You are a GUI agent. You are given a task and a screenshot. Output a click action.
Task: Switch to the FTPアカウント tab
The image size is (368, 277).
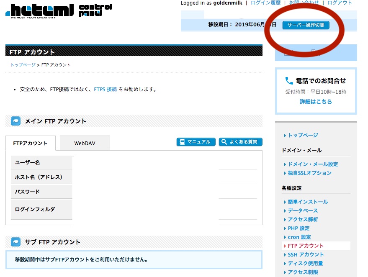[31, 143]
